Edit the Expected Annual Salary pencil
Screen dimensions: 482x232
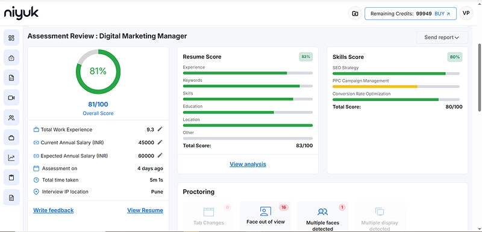[160, 156]
